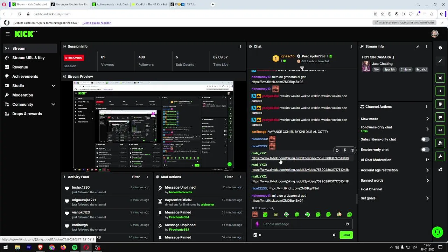Open Followers-only chat settings
Screen dimensions: 448x252
pos(395,129)
